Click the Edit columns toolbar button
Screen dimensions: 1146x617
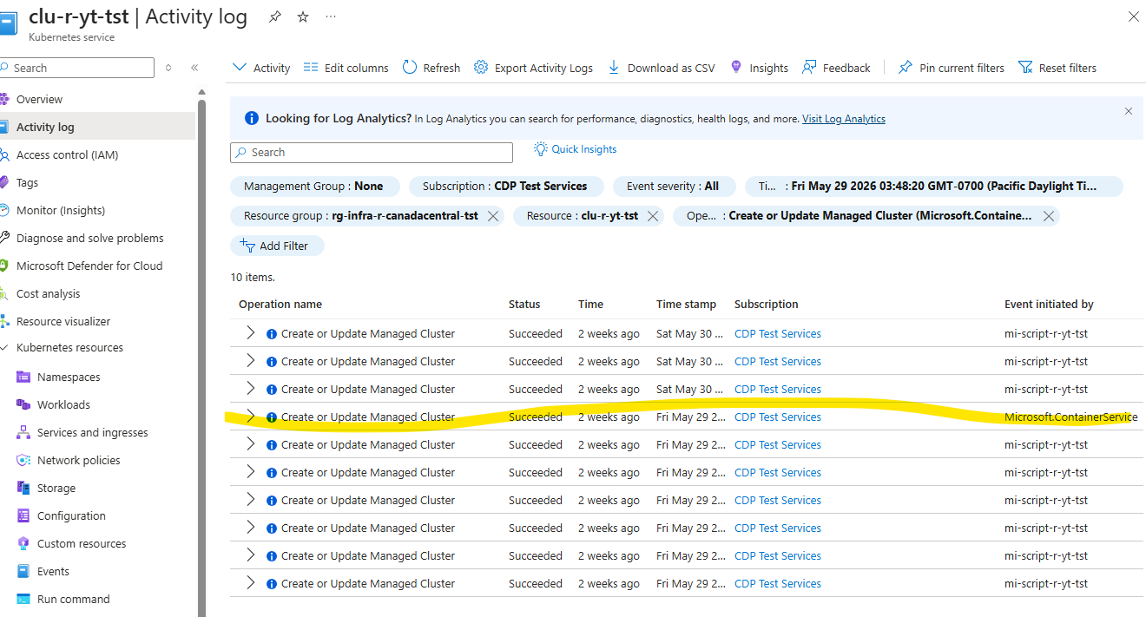point(346,68)
